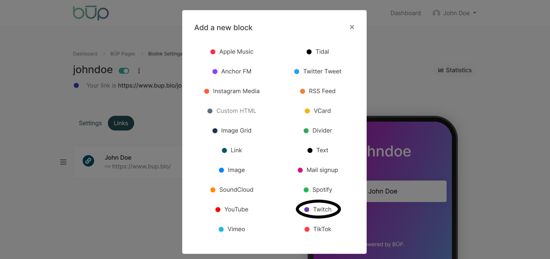The image size is (550, 259).
Task: Close the Add a new block dialog
Action: pyautogui.click(x=352, y=27)
